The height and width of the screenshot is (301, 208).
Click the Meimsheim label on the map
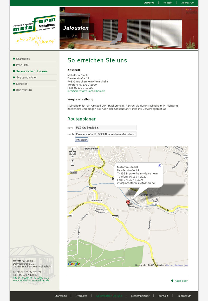click(146, 195)
